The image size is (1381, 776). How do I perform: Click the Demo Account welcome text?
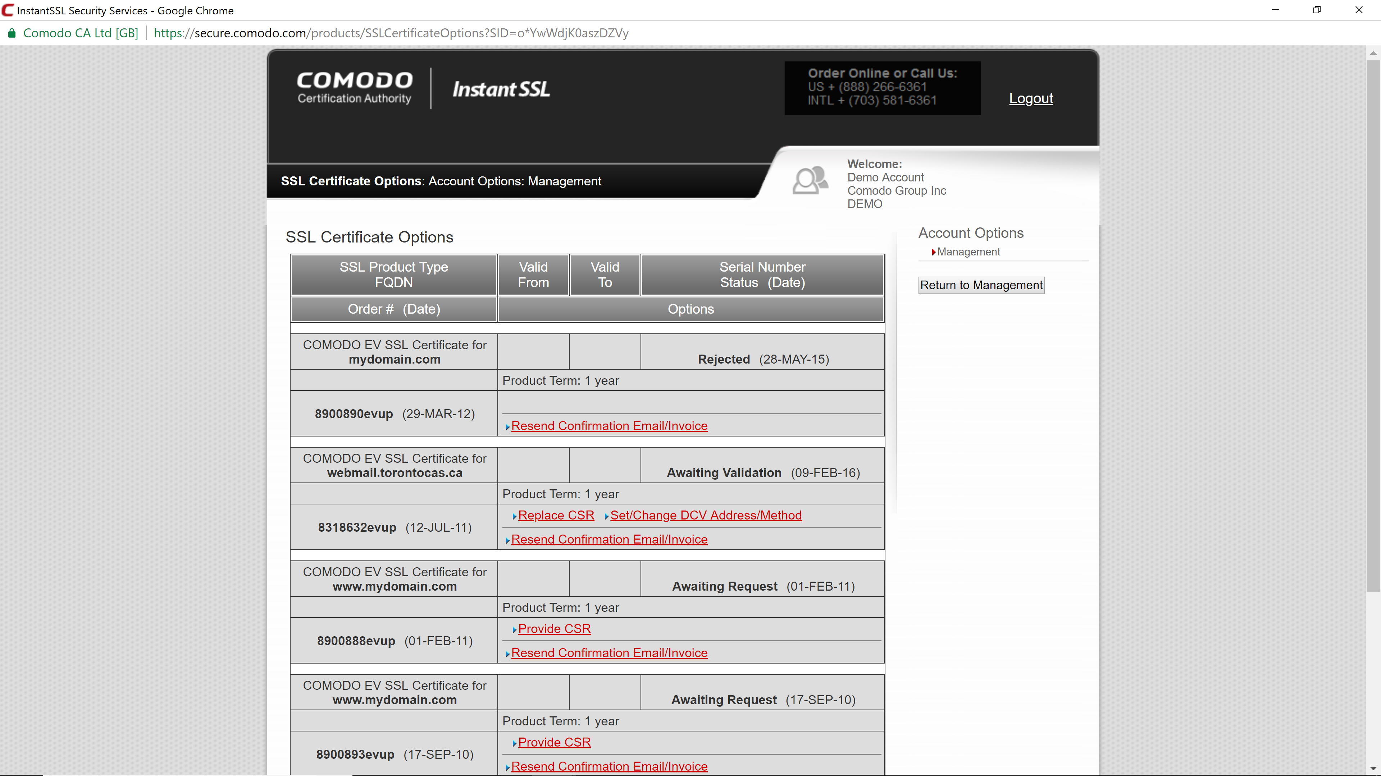[x=885, y=177]
